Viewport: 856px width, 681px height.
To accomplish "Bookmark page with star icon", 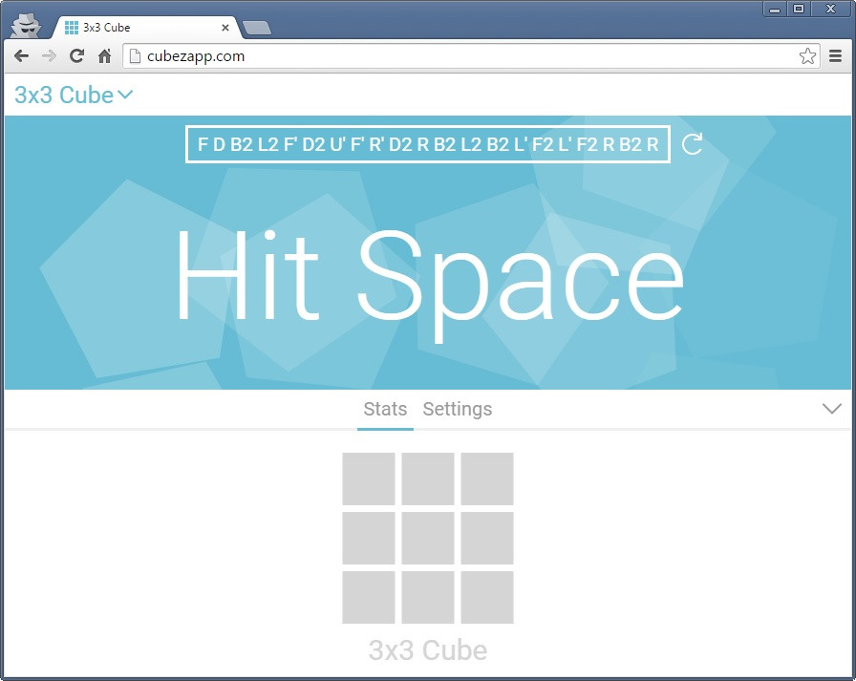I will click(x=807, y=56).
